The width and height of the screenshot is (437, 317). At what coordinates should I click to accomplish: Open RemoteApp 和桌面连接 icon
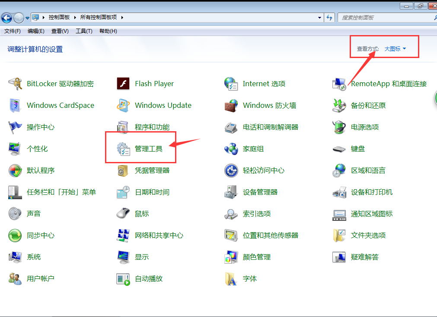(339, 84)
